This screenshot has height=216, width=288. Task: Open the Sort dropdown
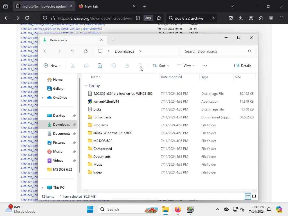(161, 66)
